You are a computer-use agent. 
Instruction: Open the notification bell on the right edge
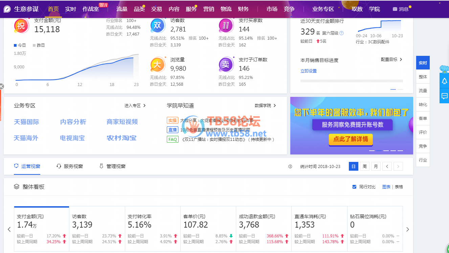[x=444, y=81]
